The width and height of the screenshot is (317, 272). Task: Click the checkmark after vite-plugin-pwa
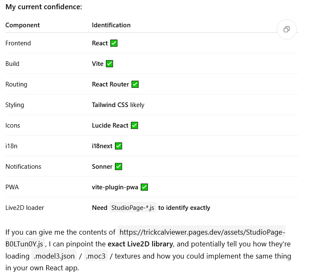pos(144,187)
